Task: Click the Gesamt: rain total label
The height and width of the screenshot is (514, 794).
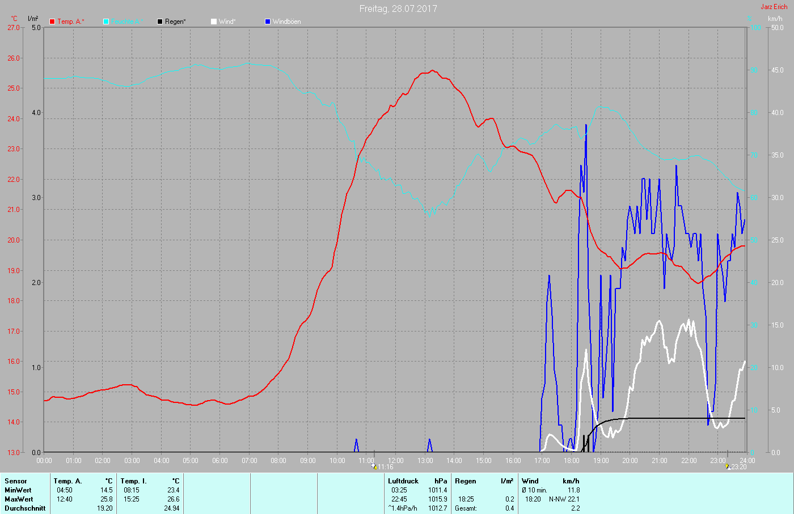Action: pos(466,508)
